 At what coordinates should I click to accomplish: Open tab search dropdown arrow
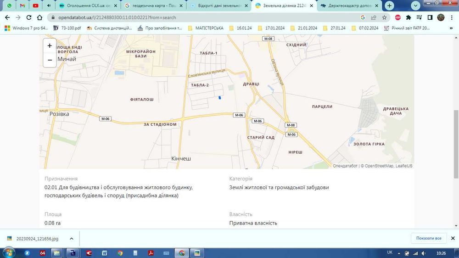pyautogui.click(x=415, y=6)
